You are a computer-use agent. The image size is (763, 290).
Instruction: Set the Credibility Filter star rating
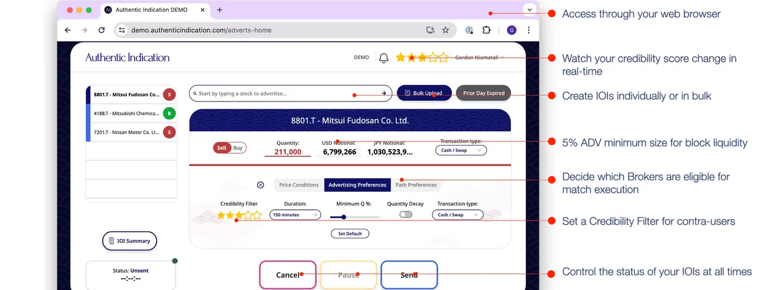coord(239,215)
